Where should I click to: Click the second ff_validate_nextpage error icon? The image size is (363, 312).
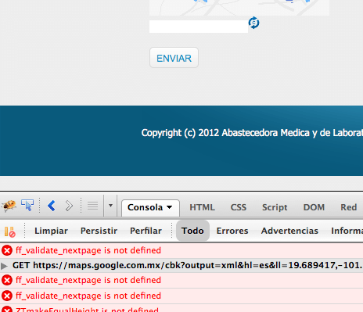tap(7, 281)
